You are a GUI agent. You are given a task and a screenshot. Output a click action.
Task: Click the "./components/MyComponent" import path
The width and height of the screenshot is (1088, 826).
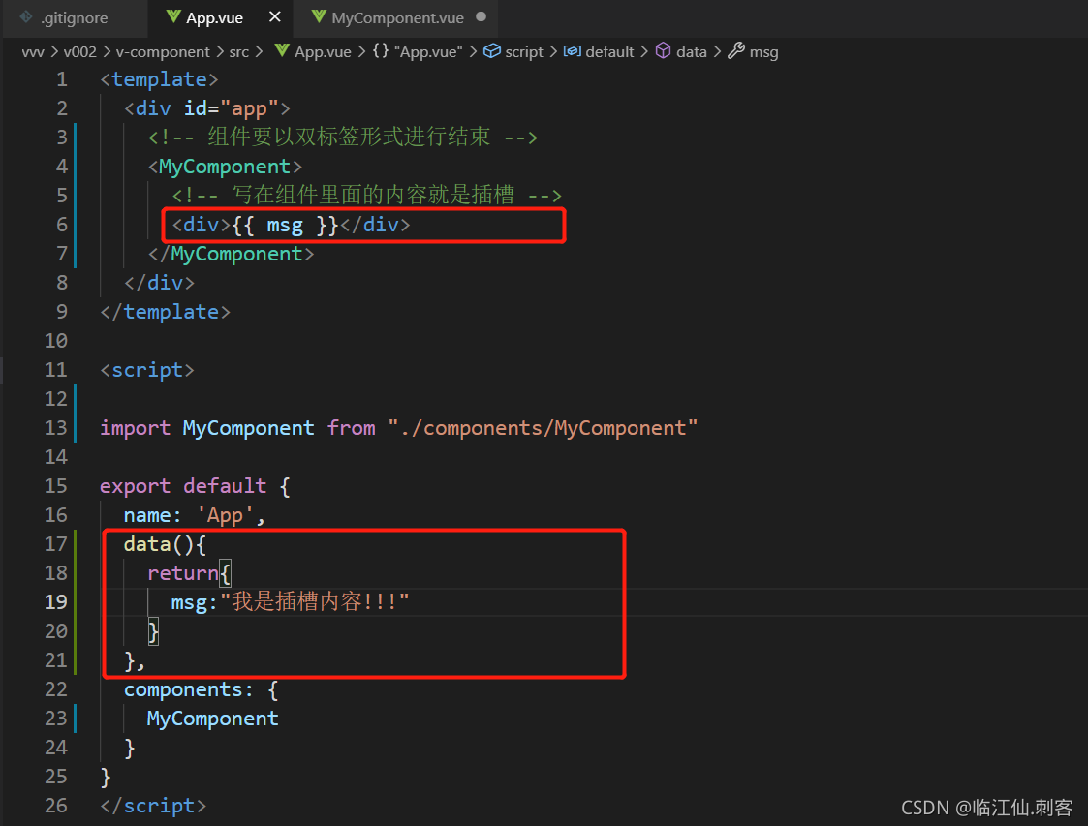tap(543, 428)
